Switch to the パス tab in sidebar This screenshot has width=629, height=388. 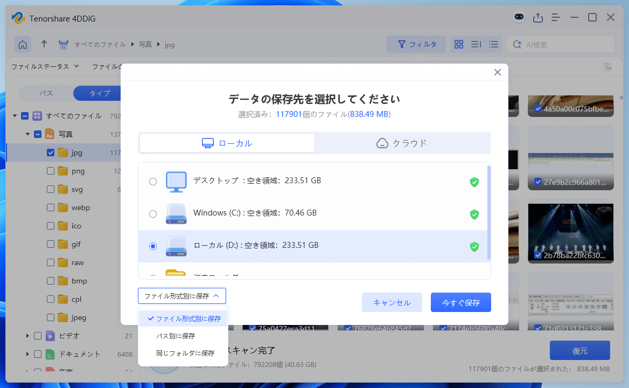pyautogui.click(x=46, y=93)
